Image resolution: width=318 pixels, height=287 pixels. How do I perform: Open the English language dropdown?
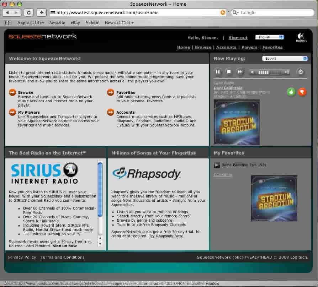tap(269, 37)
